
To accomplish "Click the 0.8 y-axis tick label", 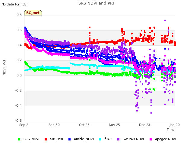I will point(19,15).
